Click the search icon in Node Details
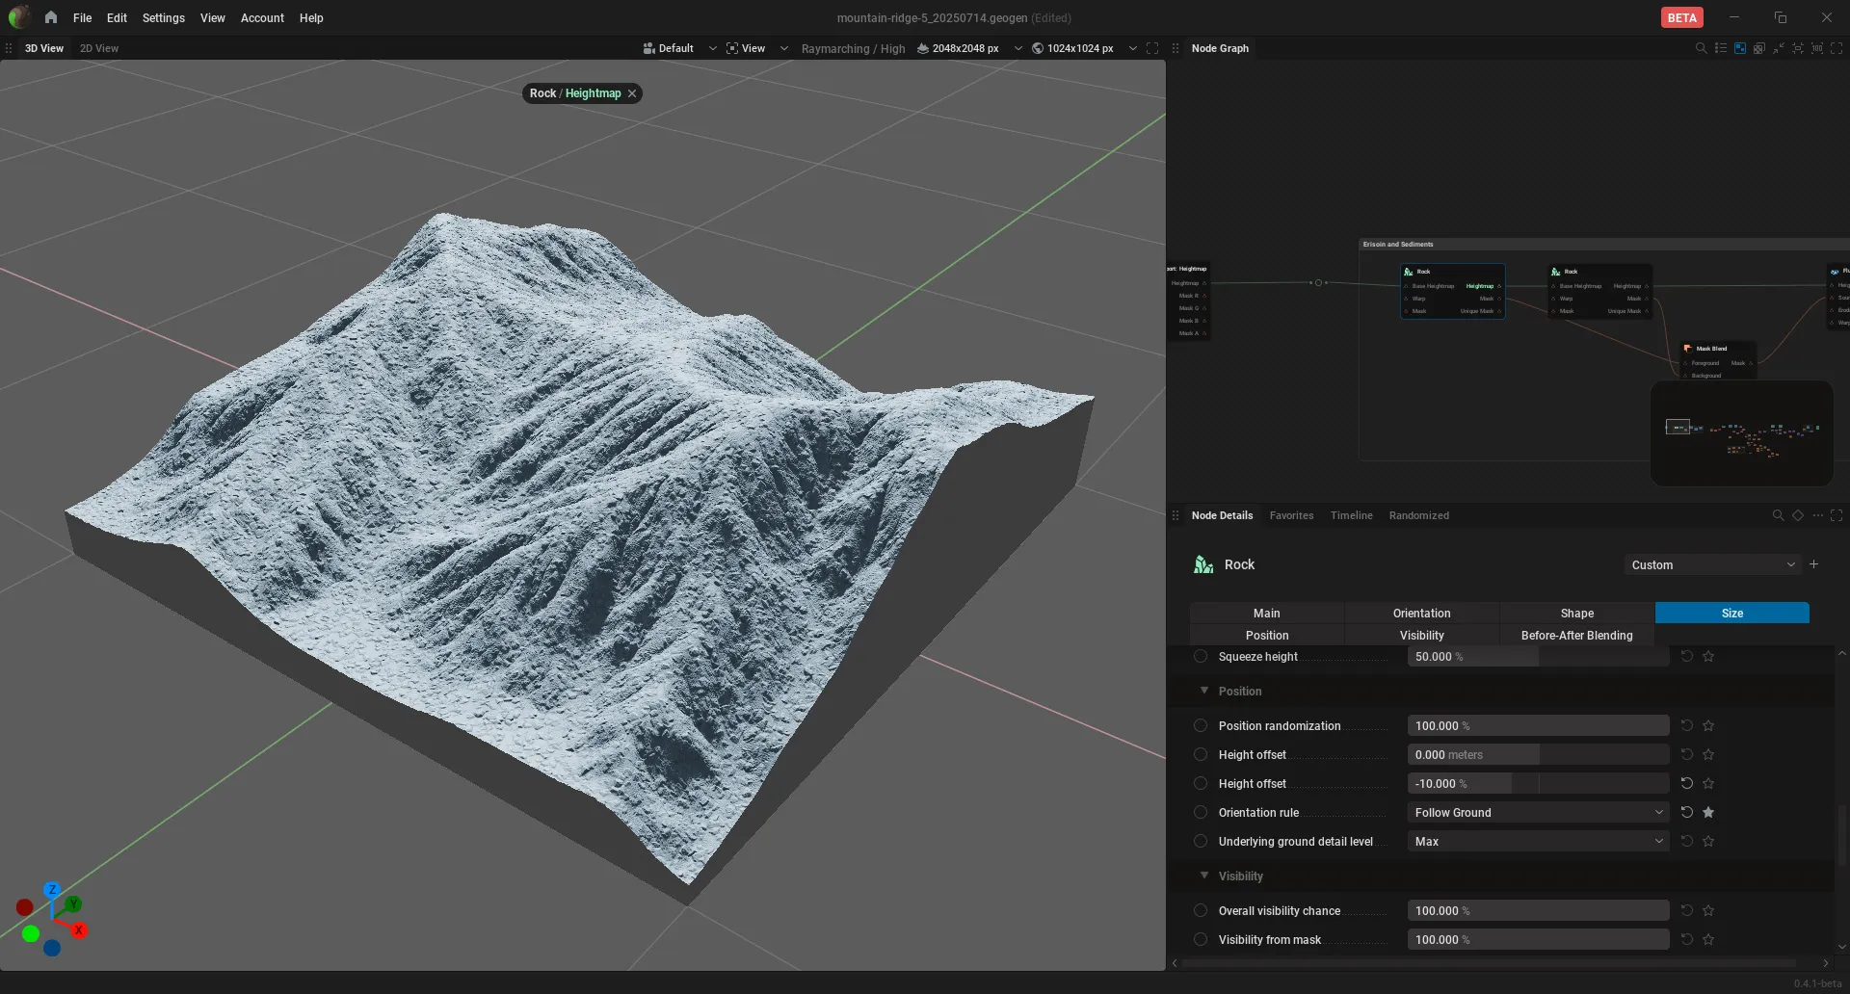The image size is (1850, 994). 1778,515
